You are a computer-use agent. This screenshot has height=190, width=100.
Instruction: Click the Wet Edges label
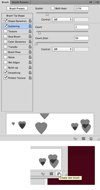14,63
